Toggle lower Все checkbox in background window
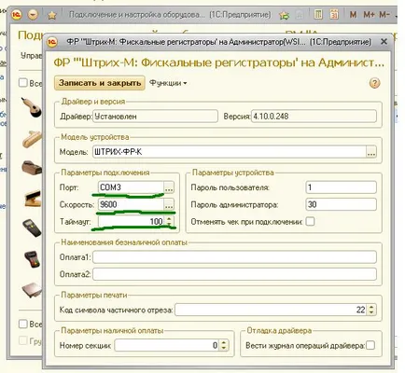Screen dimensions: 405x373 [x=23, y=324]
